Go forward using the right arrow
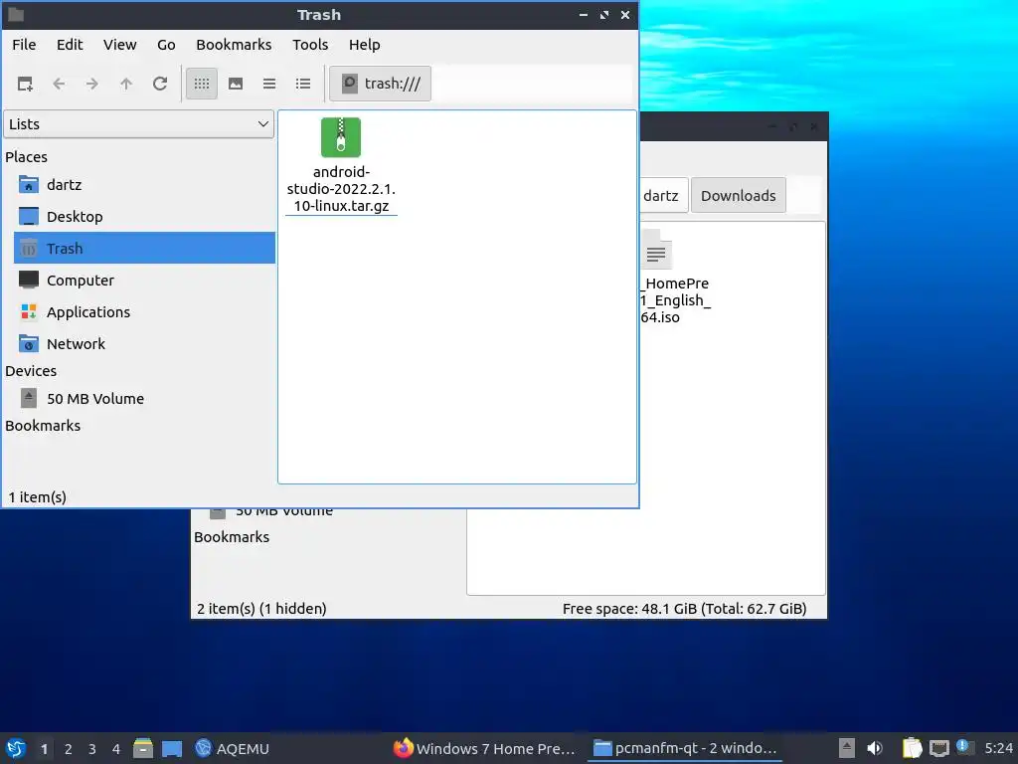 [x=92, y=84]
